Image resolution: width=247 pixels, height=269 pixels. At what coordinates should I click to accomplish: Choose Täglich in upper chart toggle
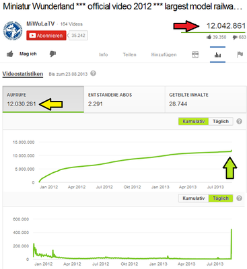(x=221, y=121)
